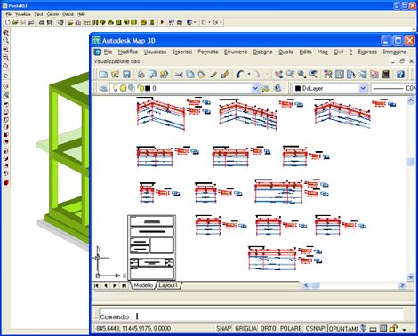This screenshot has width=418, height=336.
Task: Open the Disegna menu
Action: pyautogui.click(x=262, y=52)
